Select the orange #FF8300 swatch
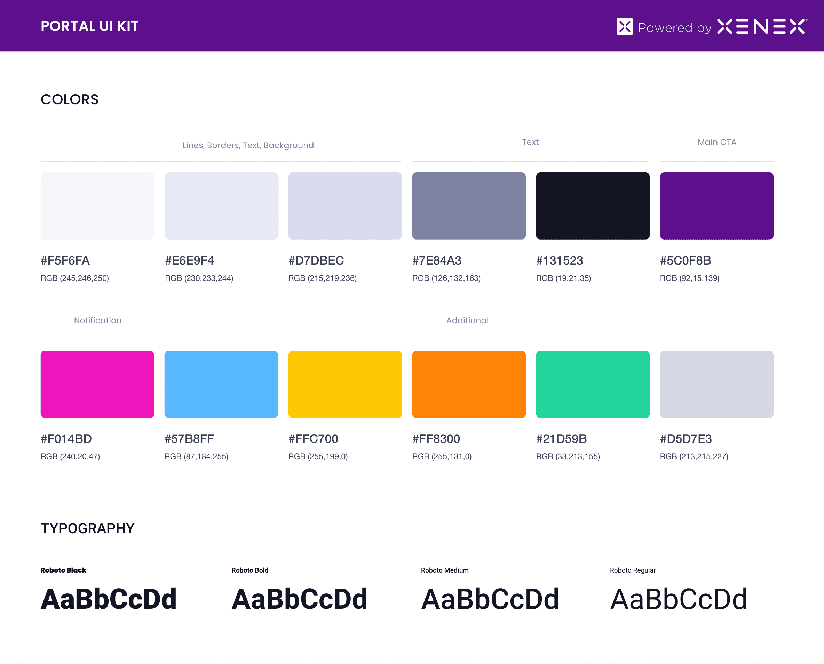Image resolution: width=824 pixels, height=664 pixels. [469, 384]
